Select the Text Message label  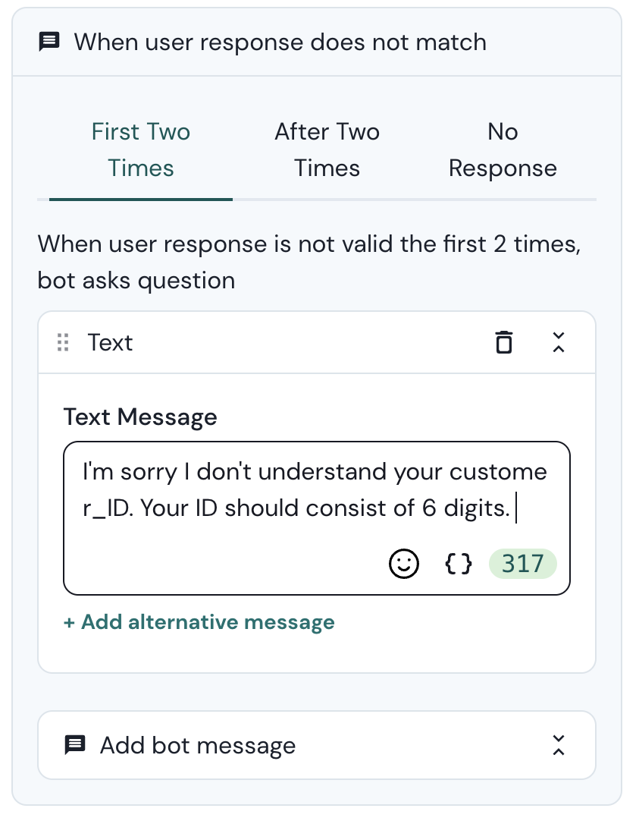point(139,417)
